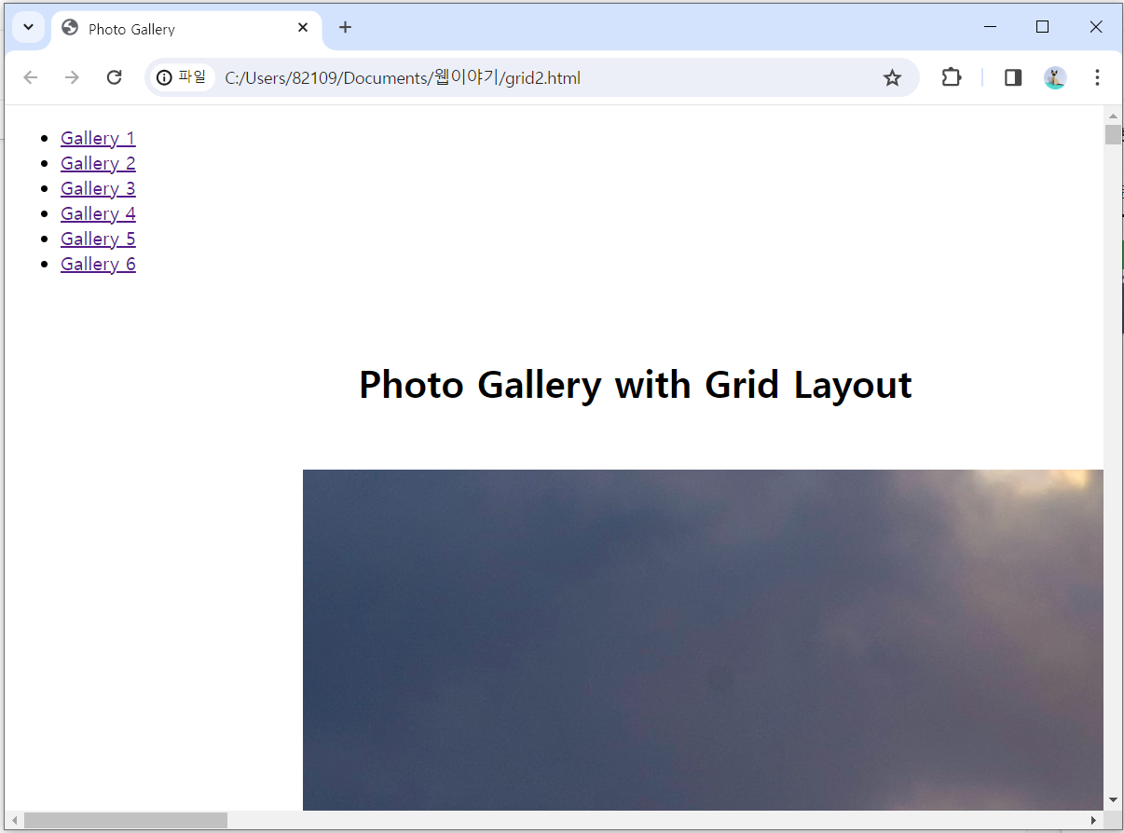Go forward to next page
Image resolution: width=1124 pixels, height=833 pixels.
point(72,77)
